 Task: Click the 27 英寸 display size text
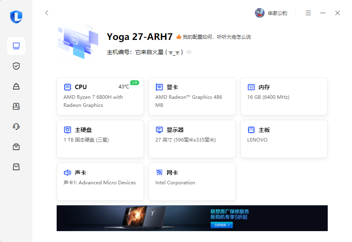coord(185,140)
